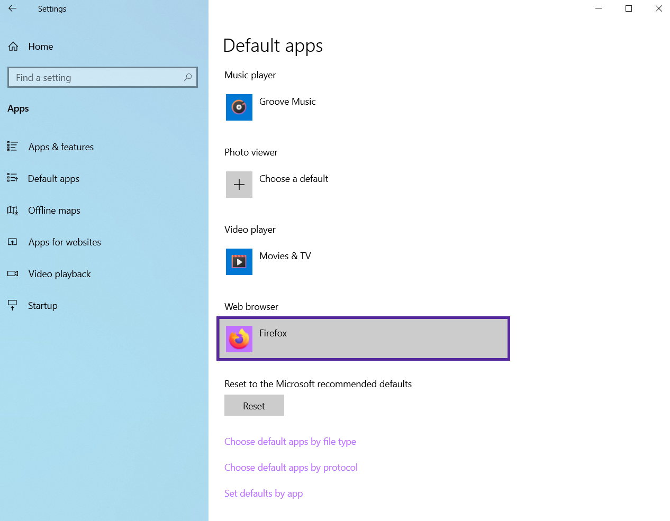Image resolution: width=670 pixels, height=521 pixels.
Task: Navigate to Offline maps
Action: [54, 211]
